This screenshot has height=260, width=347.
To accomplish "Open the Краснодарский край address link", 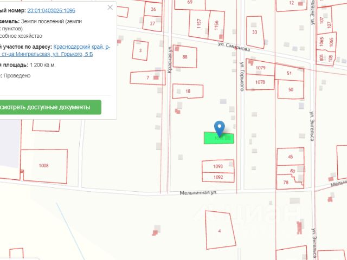I will point(81,47).
